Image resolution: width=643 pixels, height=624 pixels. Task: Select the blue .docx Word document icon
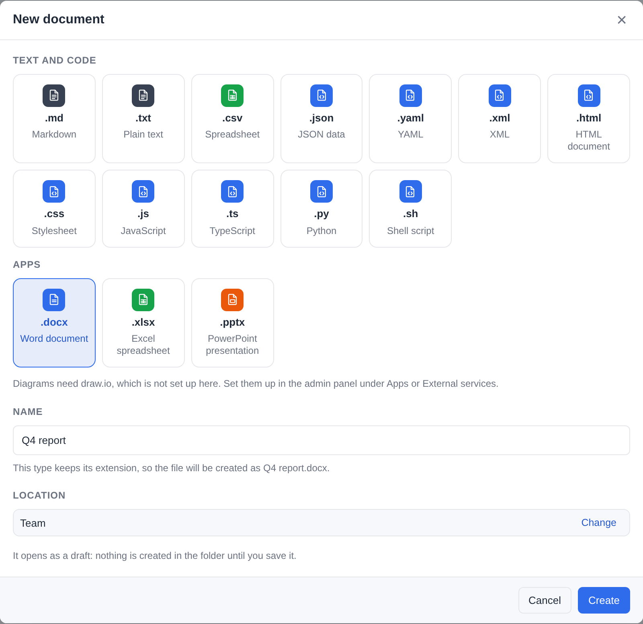coord(54,300)
